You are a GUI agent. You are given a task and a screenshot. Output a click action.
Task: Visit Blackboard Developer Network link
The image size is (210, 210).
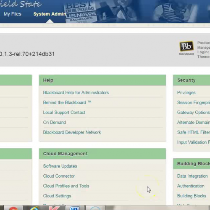(72, 132)
